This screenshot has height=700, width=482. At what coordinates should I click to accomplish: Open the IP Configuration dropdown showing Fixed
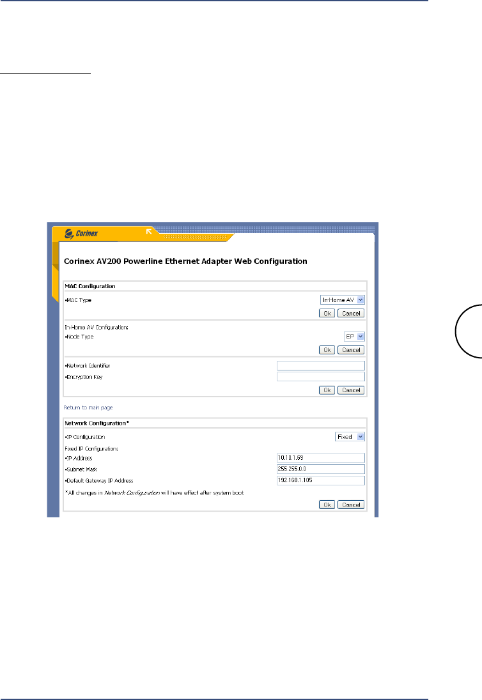(x=350, y=437)
